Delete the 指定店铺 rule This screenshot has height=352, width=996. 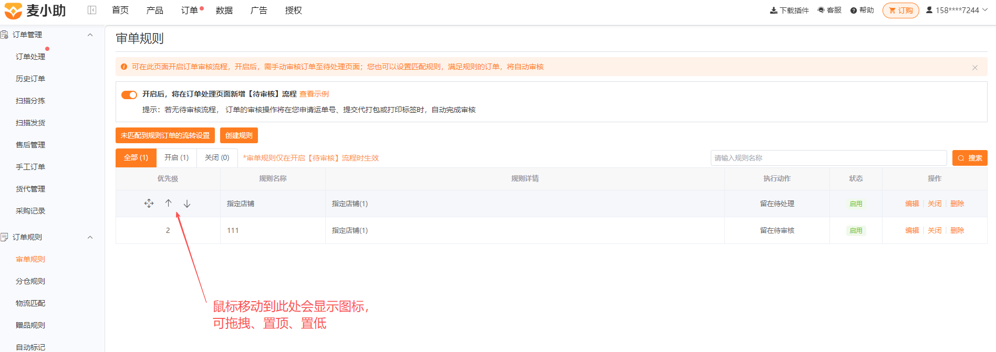(x=957, y=204)
